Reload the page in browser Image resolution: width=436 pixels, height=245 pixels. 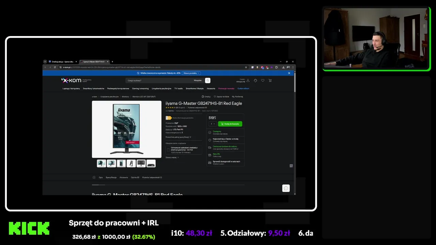coord(55,67)
